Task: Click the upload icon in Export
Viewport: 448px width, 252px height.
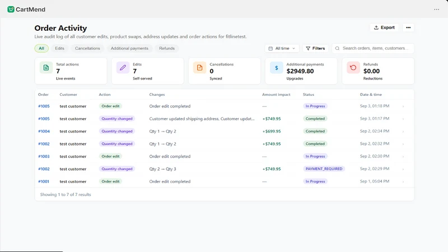Action: click(x=376, y=27)
